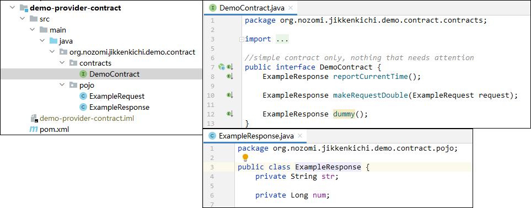Image resolution: width=531 pixels, height=208 pixels.
Task: Click the contracts package folder icon
Action: point(73,63)
